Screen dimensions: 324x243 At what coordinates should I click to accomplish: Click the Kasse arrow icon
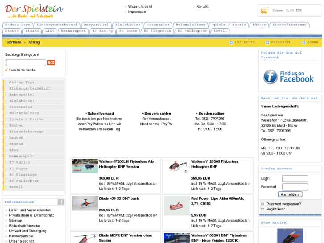303,42
